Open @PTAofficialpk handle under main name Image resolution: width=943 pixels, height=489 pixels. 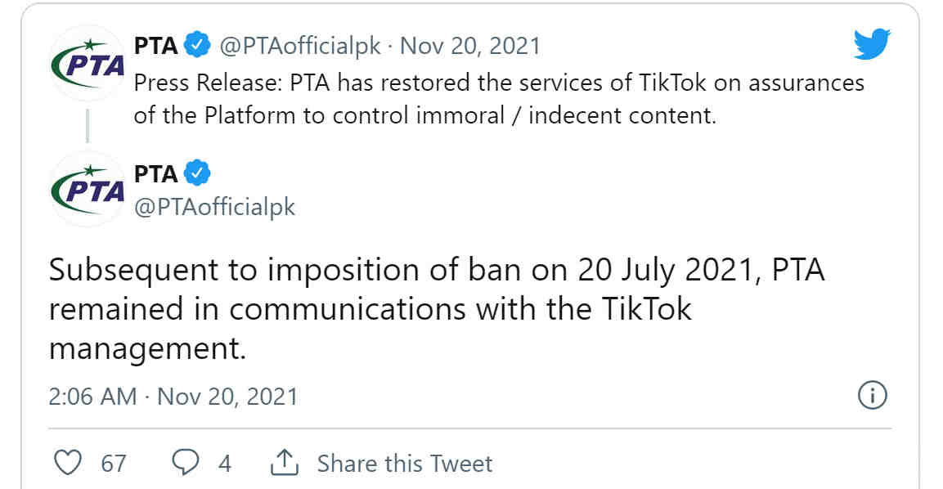pos(215,207)
